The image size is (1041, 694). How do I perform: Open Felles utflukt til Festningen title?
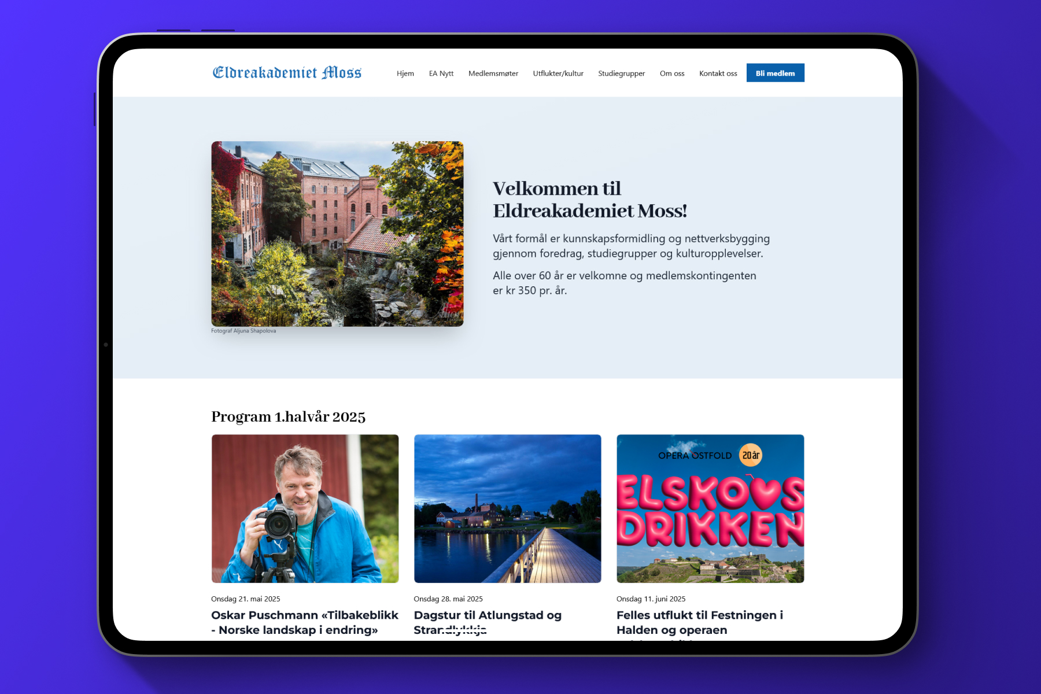pyautogui.click(x=700, y=622)
